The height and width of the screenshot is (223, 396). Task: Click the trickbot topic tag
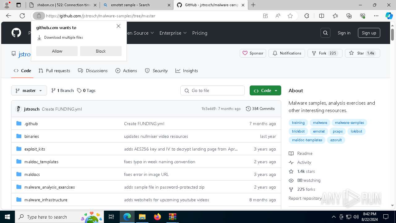pos(298,131)
